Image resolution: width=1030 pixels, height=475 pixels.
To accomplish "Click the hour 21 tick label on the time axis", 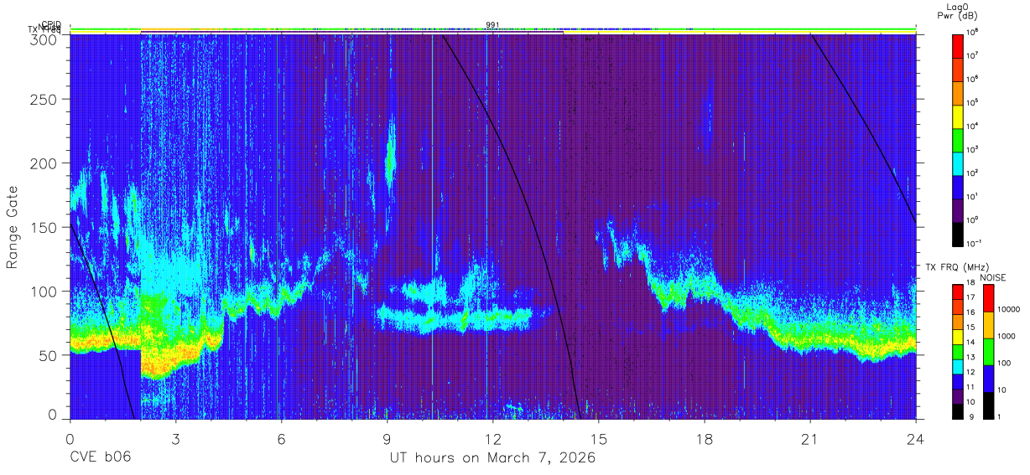I will (810, 438).
